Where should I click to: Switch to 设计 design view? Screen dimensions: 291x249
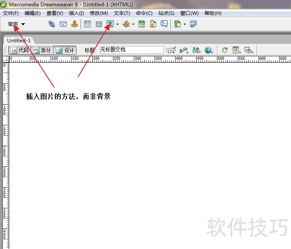[x=65, y=50]
